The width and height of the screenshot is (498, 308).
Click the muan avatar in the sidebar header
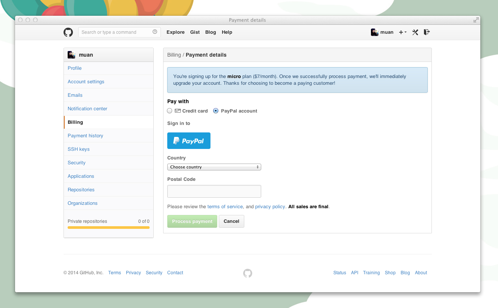click(x=71, y=54)
